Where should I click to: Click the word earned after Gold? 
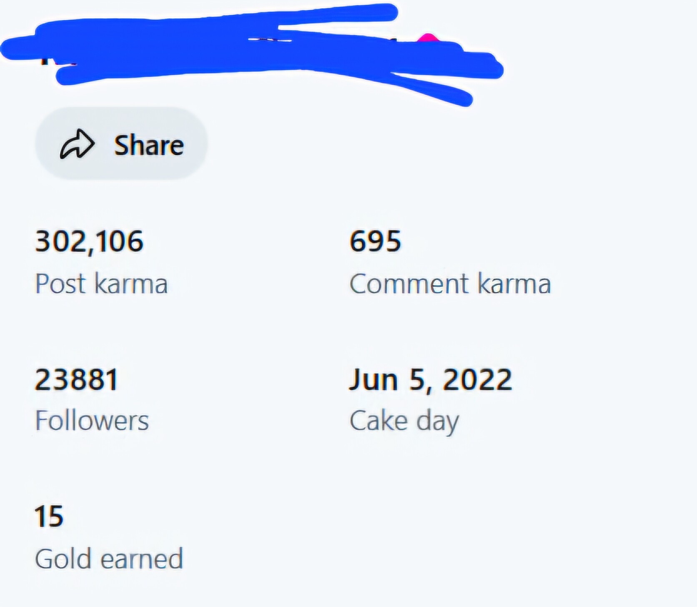(142, 559)
